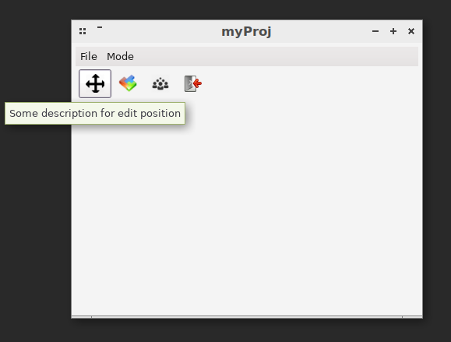Screen dimensions: 451x342
Task: Click the small dash beside the window menu icon
Action: coord(100,27)
